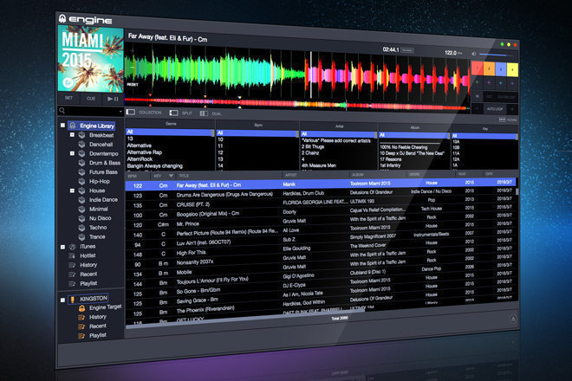Select '2 Chainz' in Artist filter
This screenshot has width=572, height=381.
click(x=310, y=152)
